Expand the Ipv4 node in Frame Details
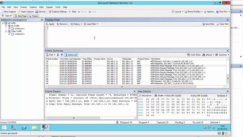This screenshot has width=243, height=137. [x=47, y=101]
